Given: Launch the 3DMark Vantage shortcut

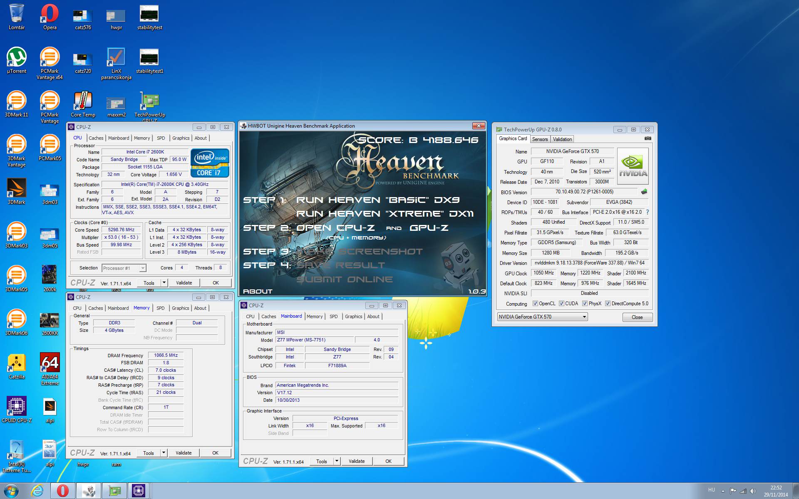Looking at the screenshot, I should coord(16,151).
